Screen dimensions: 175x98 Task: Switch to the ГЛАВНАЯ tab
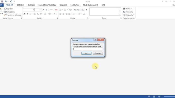pos(10,5)
